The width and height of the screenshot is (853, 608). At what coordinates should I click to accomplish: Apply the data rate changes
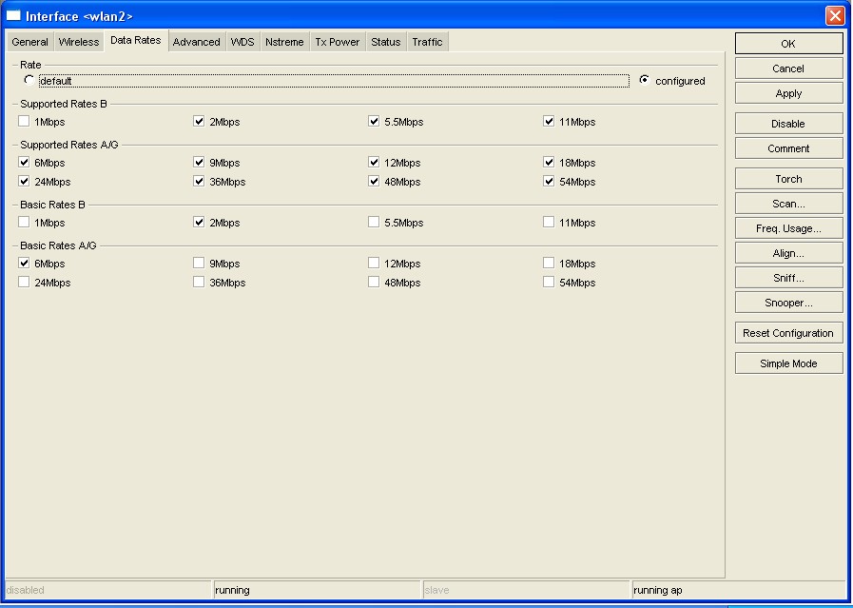(788, 93)
